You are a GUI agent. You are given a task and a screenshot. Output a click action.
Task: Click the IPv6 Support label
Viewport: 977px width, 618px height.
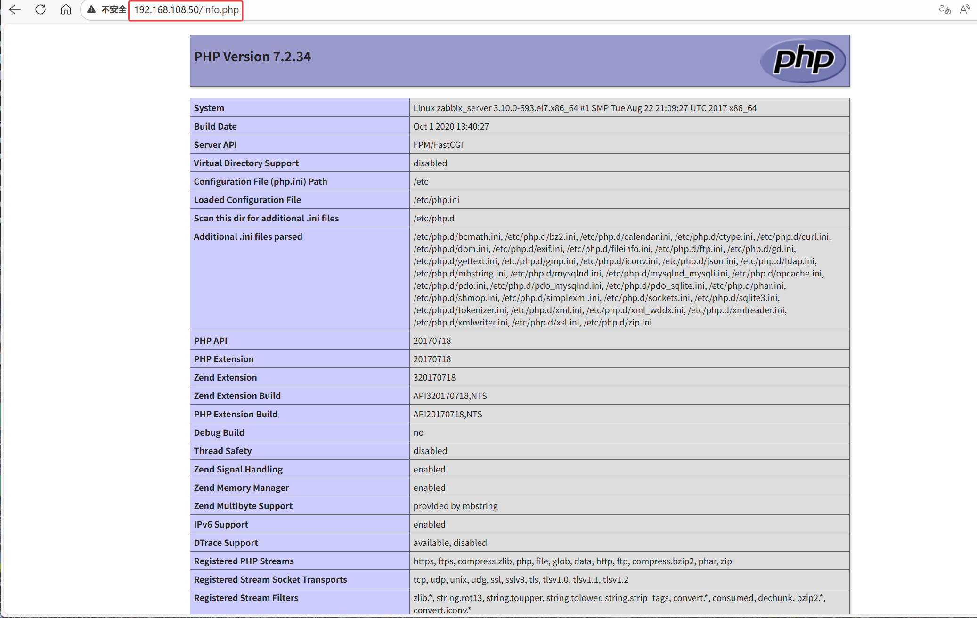click(221, 524)
